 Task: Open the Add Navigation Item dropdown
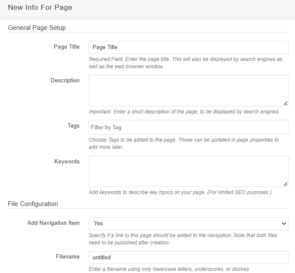[x=188, y=223]
